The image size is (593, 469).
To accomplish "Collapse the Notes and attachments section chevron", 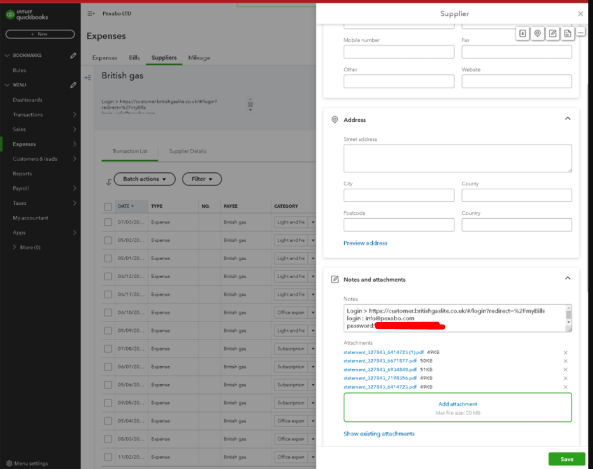I will click(567, 278).
